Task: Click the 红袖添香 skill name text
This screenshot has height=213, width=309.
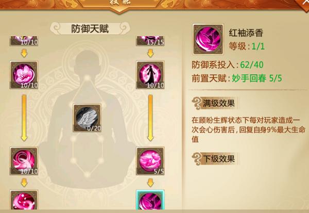Action: (246, 33)
